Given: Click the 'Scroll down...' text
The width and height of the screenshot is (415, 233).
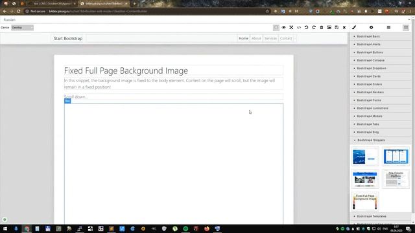Looking at the screenshot, I should click(77, 96).
